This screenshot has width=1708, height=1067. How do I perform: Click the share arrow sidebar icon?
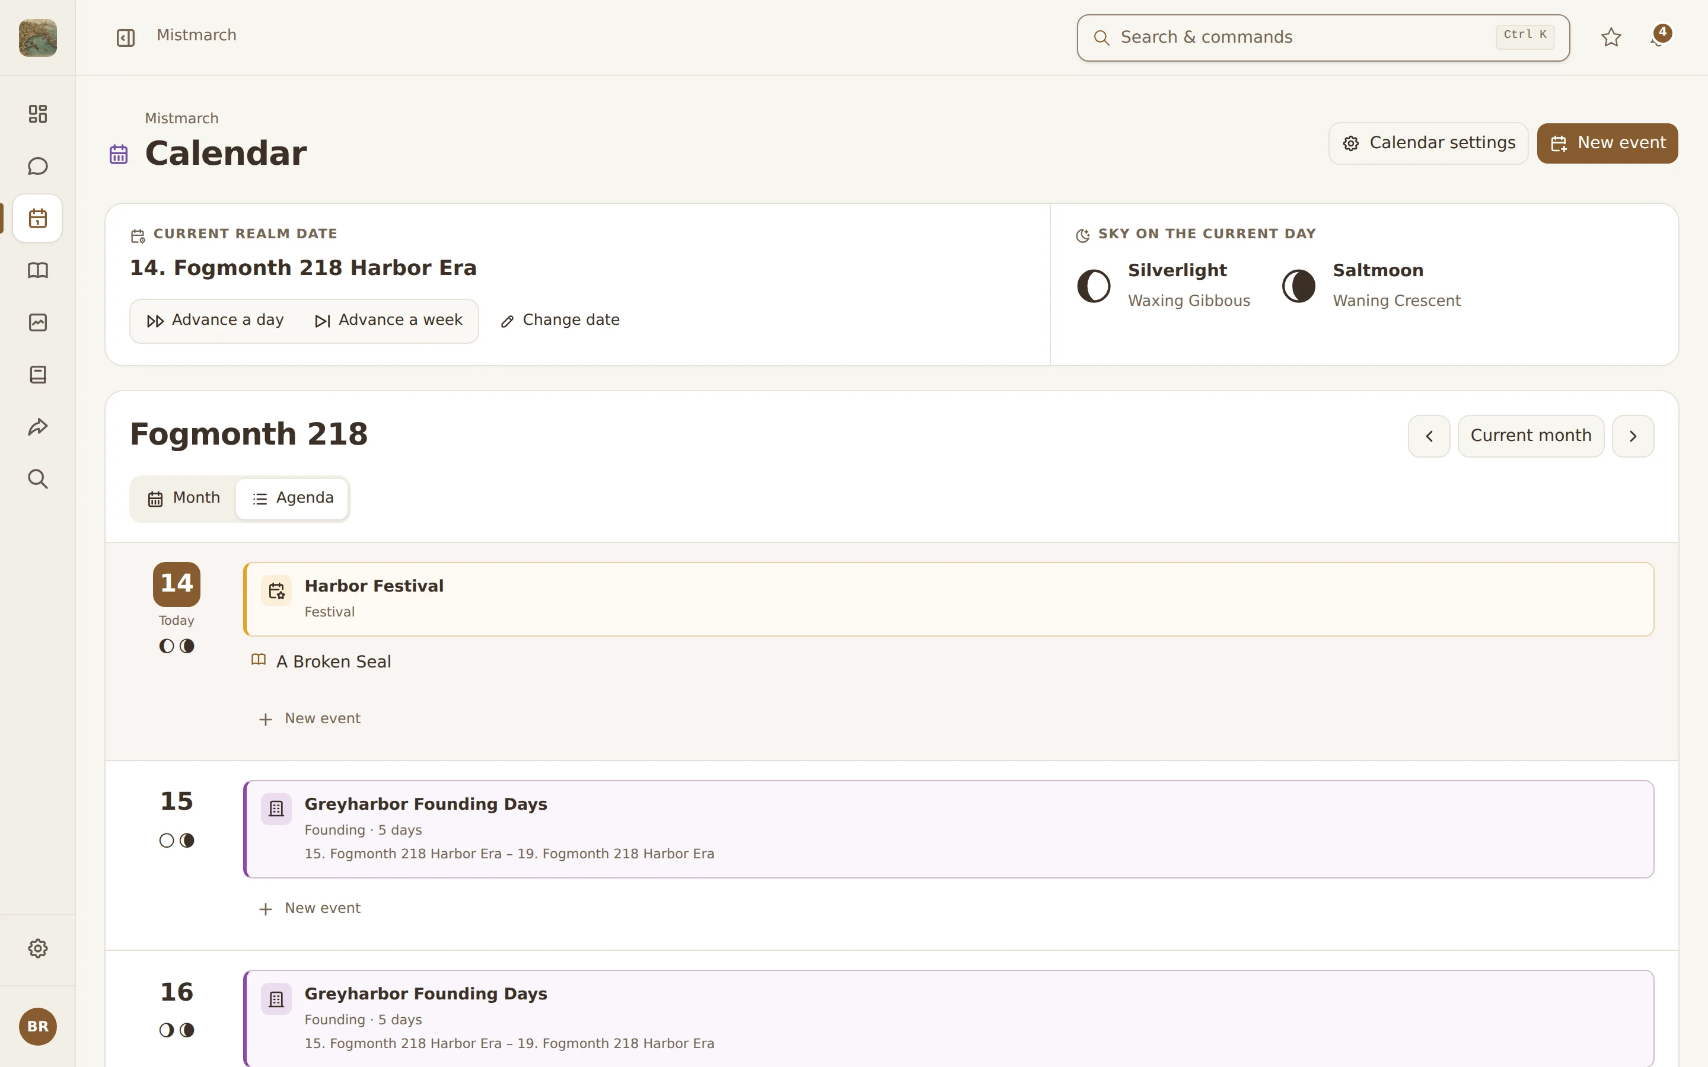pos(37,427)
